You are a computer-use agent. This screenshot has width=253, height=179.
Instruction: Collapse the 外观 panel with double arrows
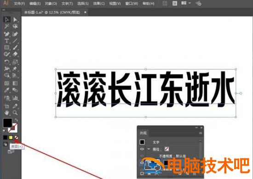[196, 127]
